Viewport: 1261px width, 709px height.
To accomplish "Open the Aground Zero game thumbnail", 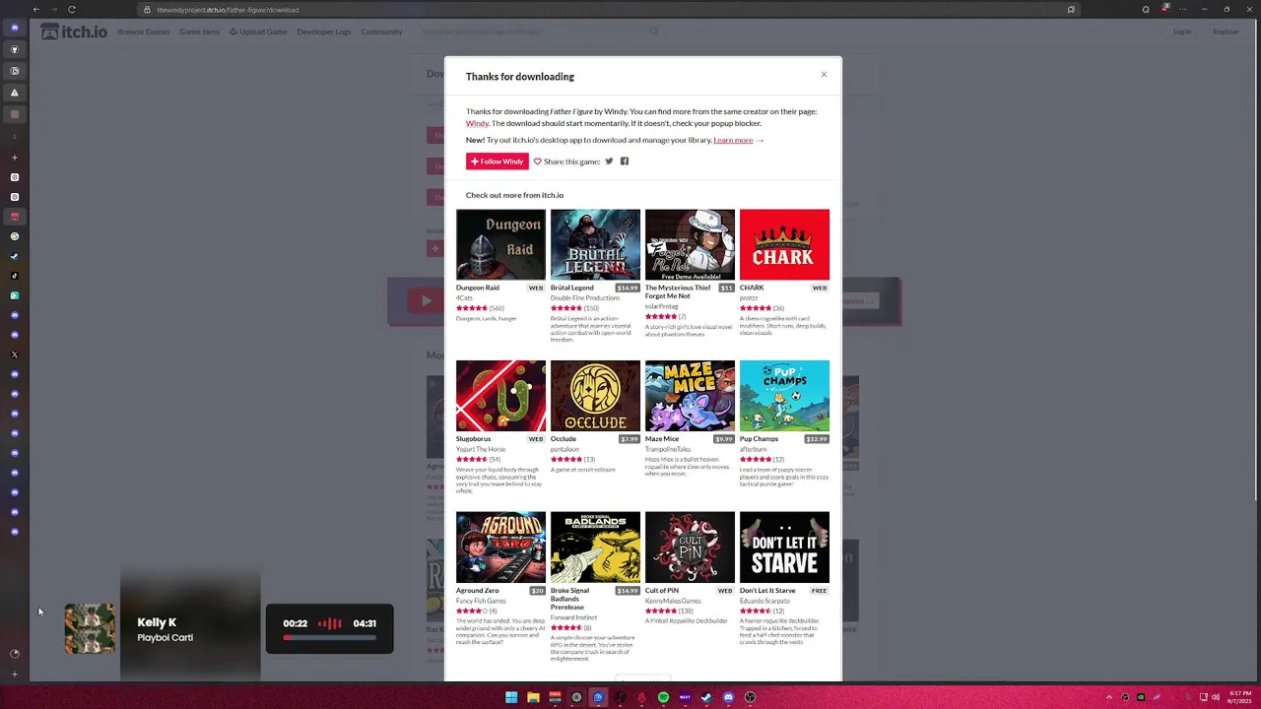I will 500,548.
